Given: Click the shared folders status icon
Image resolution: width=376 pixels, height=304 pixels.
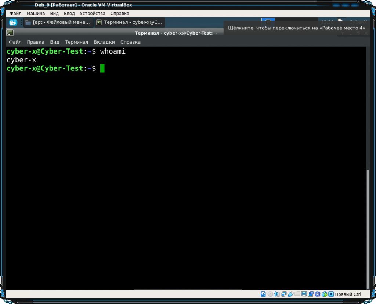Looking at the screenshot, I should click(297, 294).
